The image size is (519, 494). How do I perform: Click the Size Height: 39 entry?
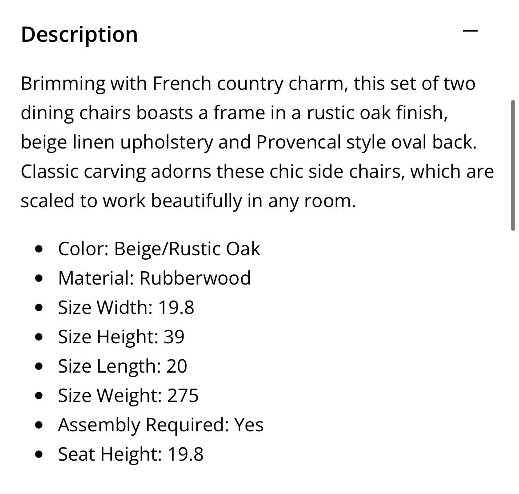(121, 337)
